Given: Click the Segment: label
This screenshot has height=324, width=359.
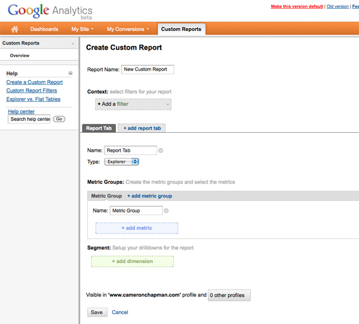Looking at the screenshot, I should pyautogui.click(x=99, y=248).
